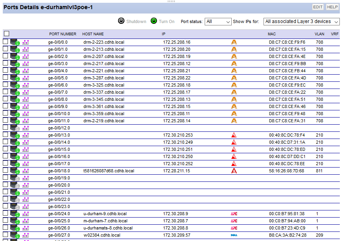Viewport: 343px width, 241px height.
Task: Open traffic graph icon for ge-0/0/27.0
Action: (x=25, y=235)
